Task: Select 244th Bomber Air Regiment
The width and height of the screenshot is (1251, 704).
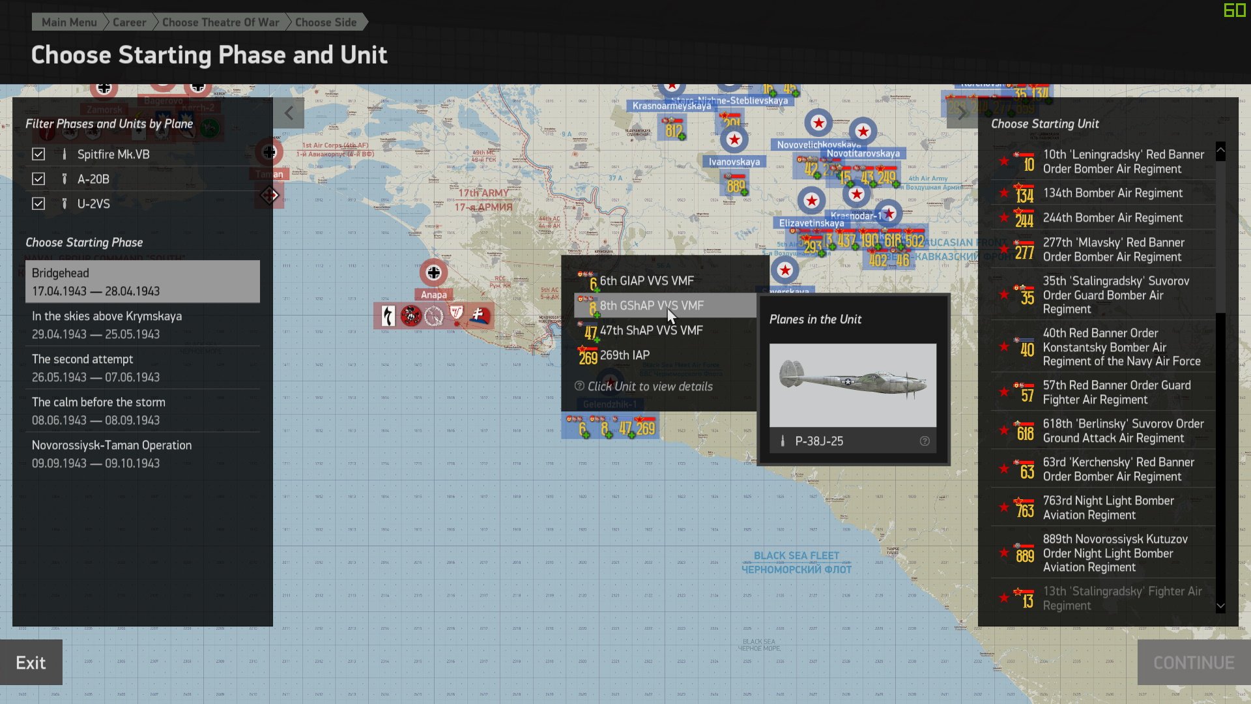Action: (x=1102, y=218)
